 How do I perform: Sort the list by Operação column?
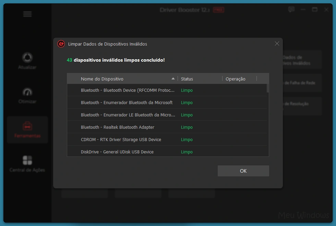pos(235,79)
